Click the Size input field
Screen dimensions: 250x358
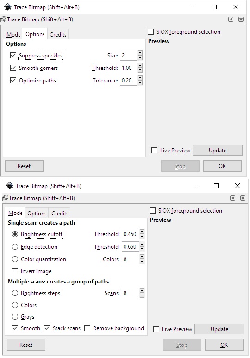click(129, 56)
